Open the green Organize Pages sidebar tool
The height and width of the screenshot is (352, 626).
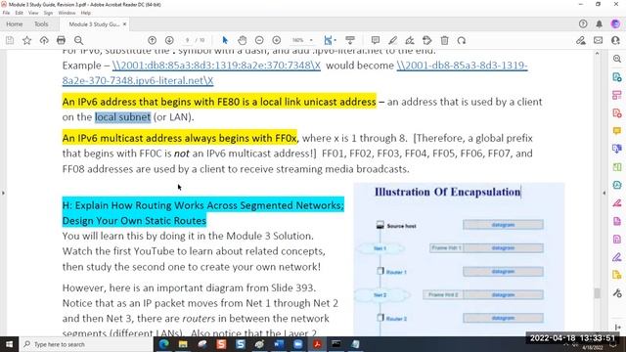click(x=617, y=167)
